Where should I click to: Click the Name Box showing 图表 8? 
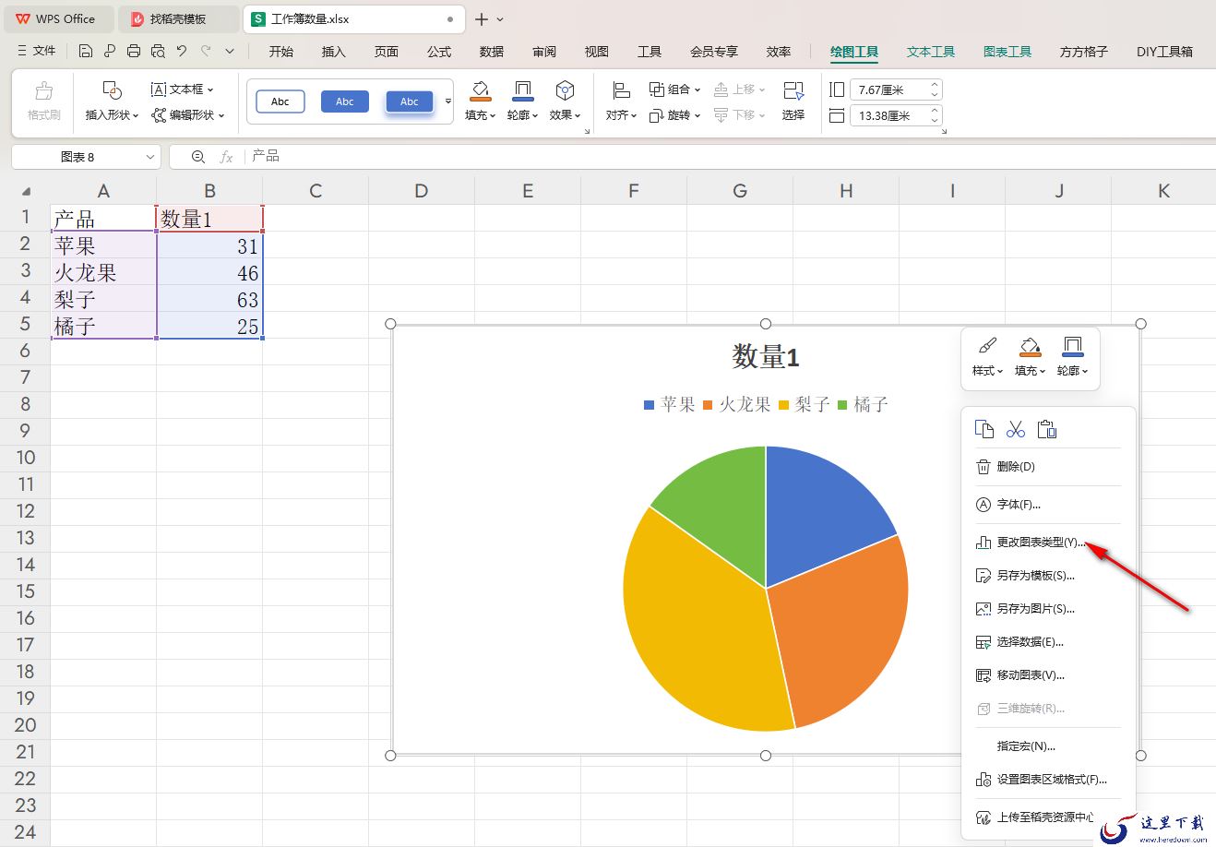77,157
